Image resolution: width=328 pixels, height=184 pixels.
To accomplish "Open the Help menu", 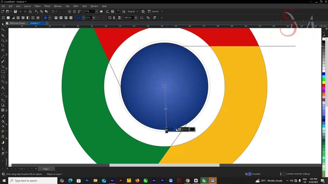I will tap(104, 6).
